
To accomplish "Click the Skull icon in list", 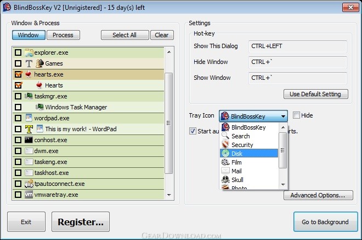I will pyautogui.click(x=225, y=179).
